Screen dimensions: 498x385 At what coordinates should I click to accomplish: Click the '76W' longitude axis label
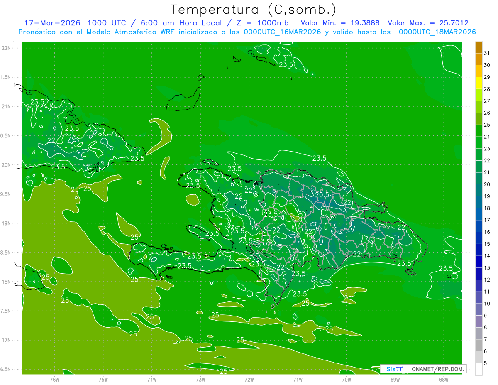(x=54, y=379)
